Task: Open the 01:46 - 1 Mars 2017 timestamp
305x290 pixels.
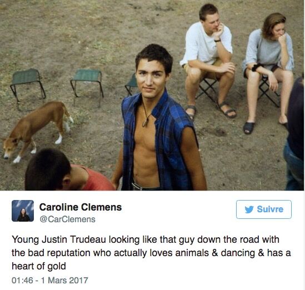Action: click(x=50, y=280)
